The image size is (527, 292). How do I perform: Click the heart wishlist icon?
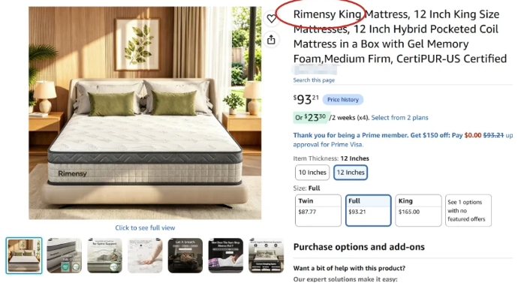[272, 19]
